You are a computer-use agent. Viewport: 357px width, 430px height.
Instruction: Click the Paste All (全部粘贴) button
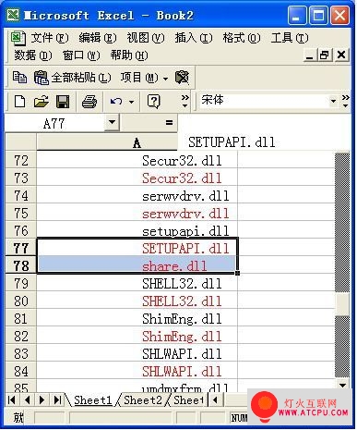click(72, 78)
